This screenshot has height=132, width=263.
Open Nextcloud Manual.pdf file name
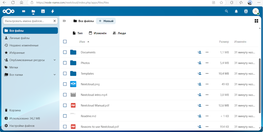pos(95,105)
